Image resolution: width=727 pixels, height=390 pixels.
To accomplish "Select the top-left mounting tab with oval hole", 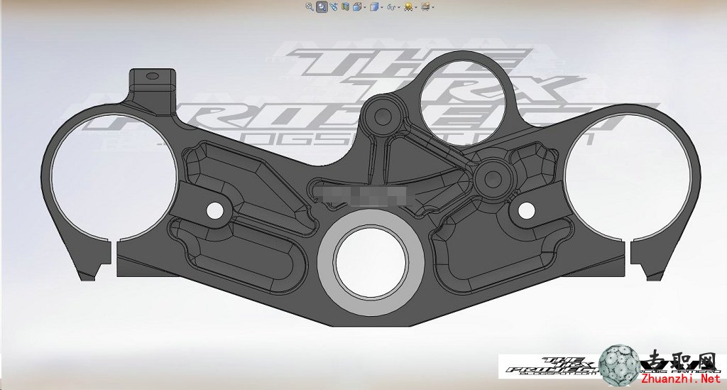I will (x=153, y=90).
